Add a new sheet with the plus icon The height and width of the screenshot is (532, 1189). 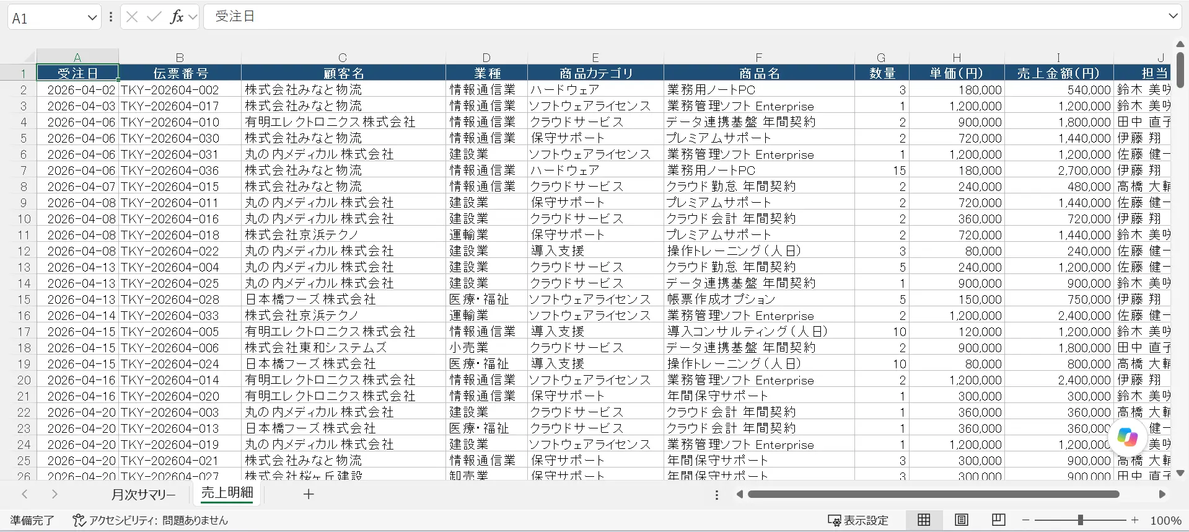click(x=309, y=494)
